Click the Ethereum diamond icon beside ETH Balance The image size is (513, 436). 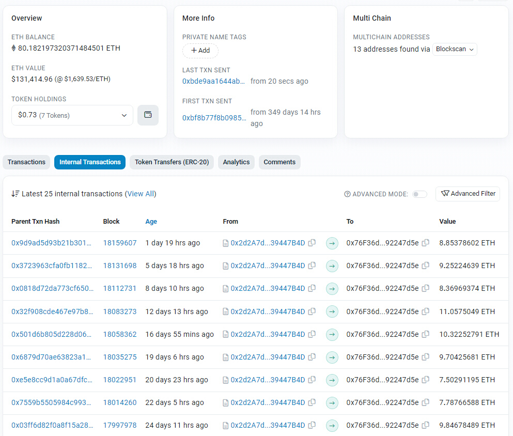[12, 48]
